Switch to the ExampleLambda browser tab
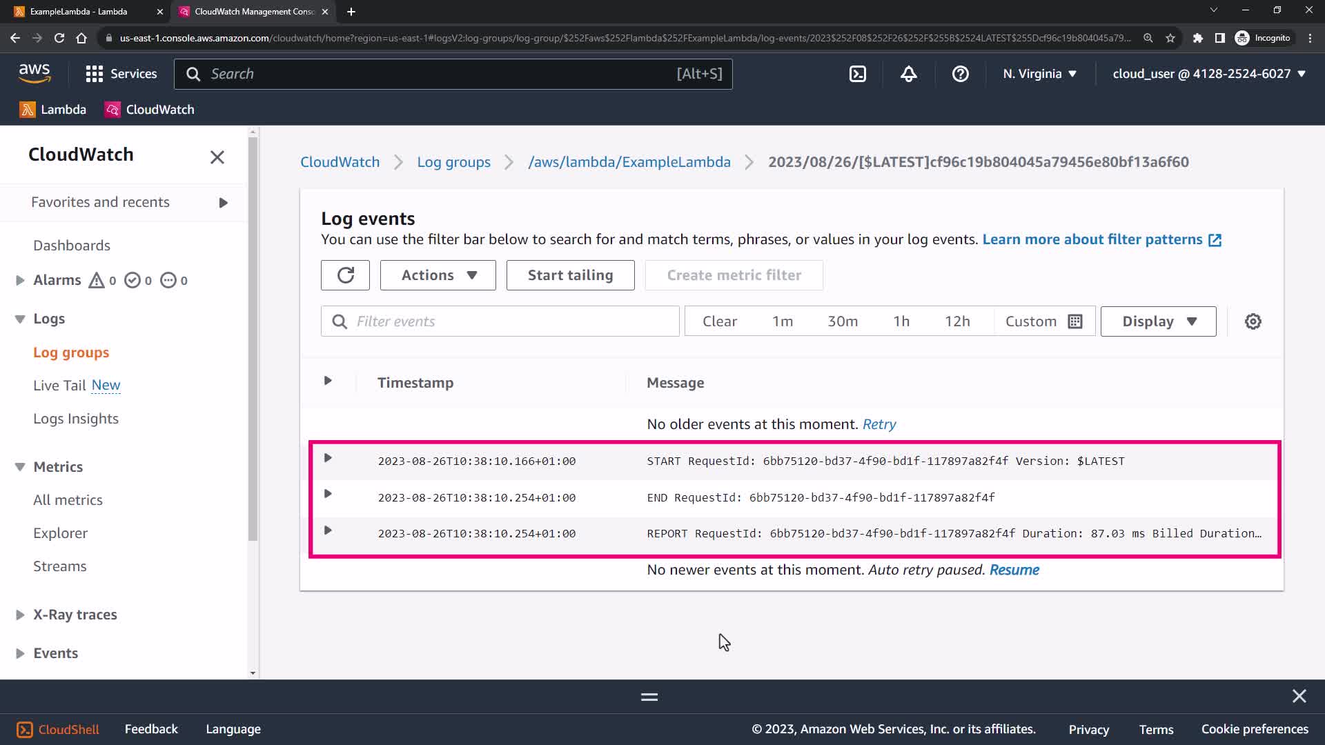This screenshot has height=745, width=1325. tap(78, 12)
